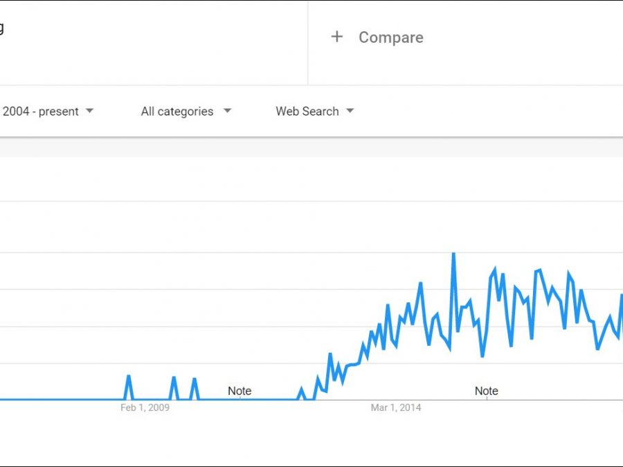Screen dimensions: 623x467
Task: Click the tick mark under the second Note
Action: click(486, 400)
